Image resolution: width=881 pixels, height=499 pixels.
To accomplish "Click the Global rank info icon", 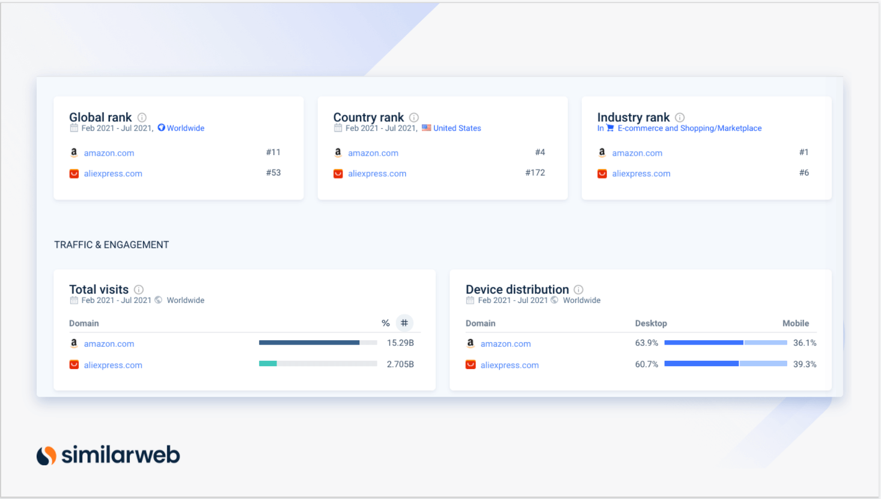I will coord(142,118).
